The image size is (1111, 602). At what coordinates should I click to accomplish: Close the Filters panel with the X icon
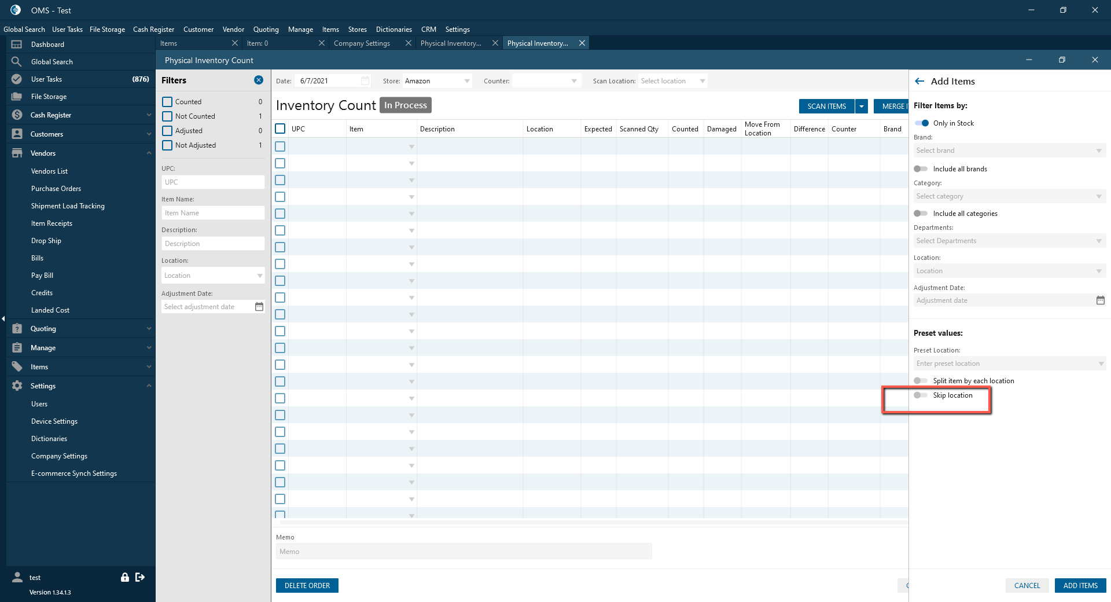coord(259,80)
